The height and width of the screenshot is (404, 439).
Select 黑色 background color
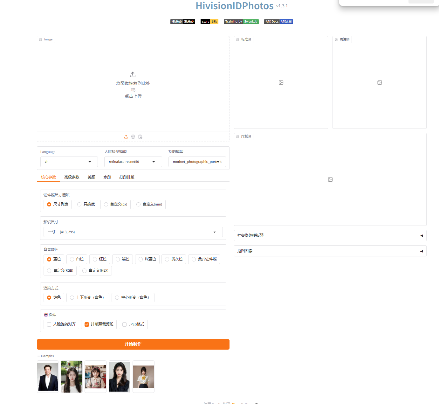(123, 259)
